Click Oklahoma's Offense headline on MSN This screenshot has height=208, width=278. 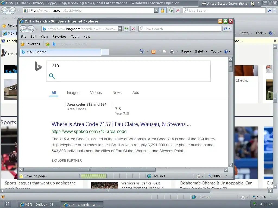click(216, 183)
